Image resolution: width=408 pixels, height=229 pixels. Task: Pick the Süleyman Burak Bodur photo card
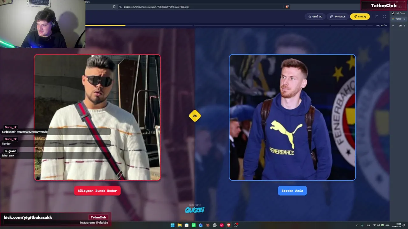point(97,117)
